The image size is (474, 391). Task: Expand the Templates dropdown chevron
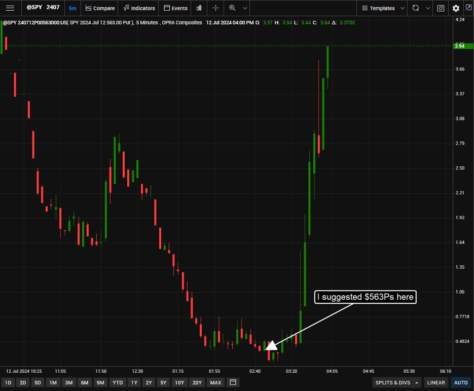403,8
